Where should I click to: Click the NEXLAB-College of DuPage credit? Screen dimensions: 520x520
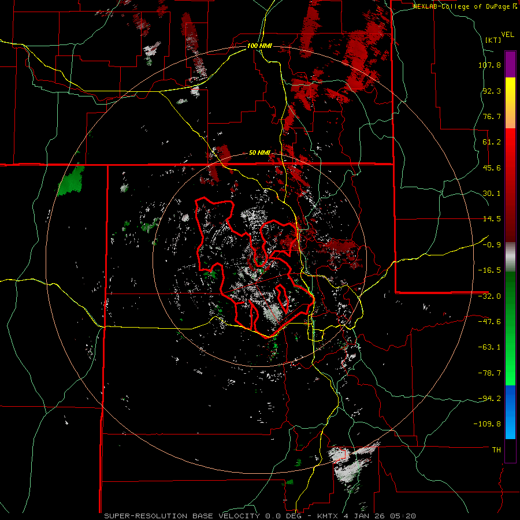pos(465,6)
